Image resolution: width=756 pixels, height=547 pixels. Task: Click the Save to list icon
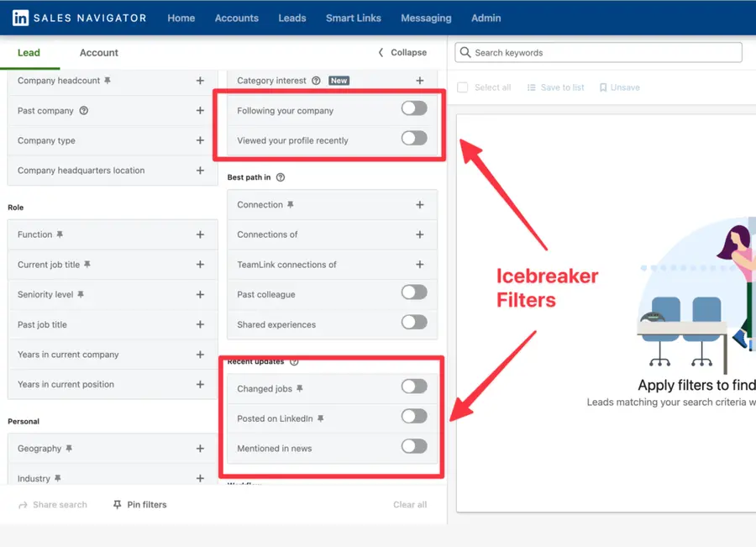pos(533,87)
